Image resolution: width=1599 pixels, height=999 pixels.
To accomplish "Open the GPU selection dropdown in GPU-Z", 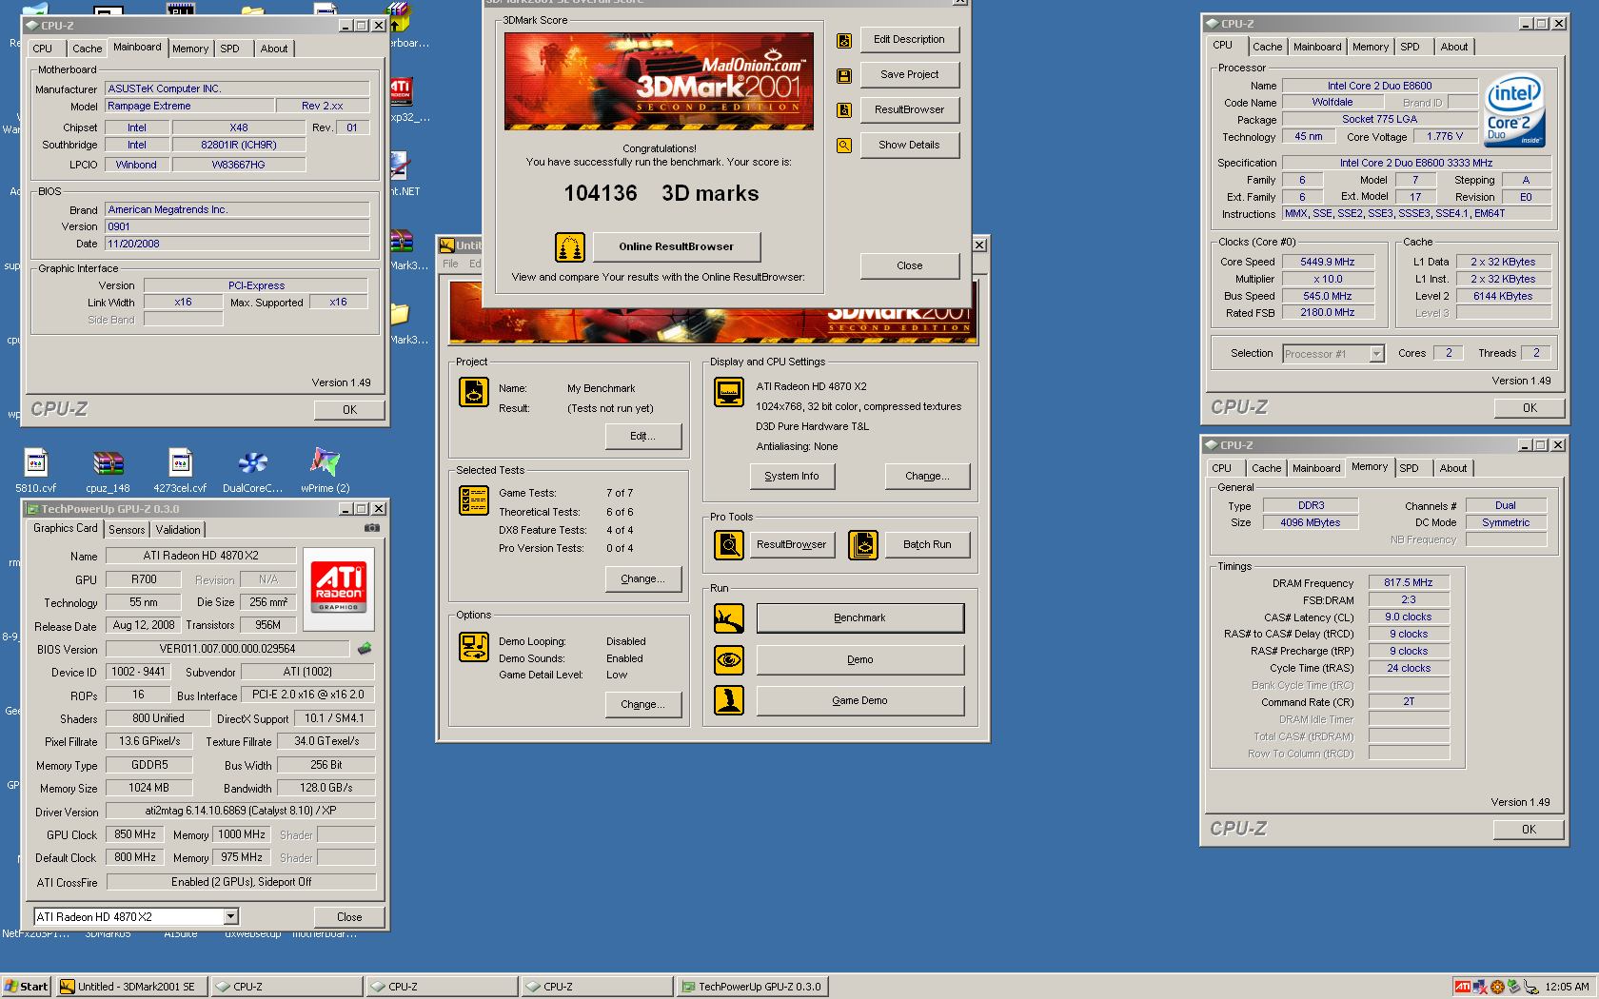I will pos(230,917).
